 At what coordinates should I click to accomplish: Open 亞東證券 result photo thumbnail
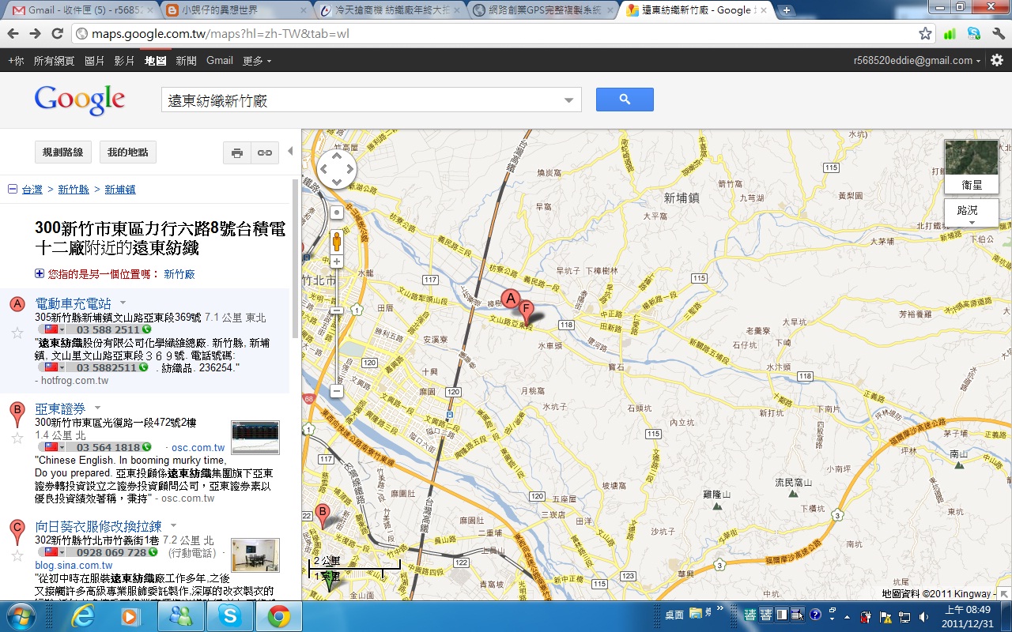[x=255, y=438]
